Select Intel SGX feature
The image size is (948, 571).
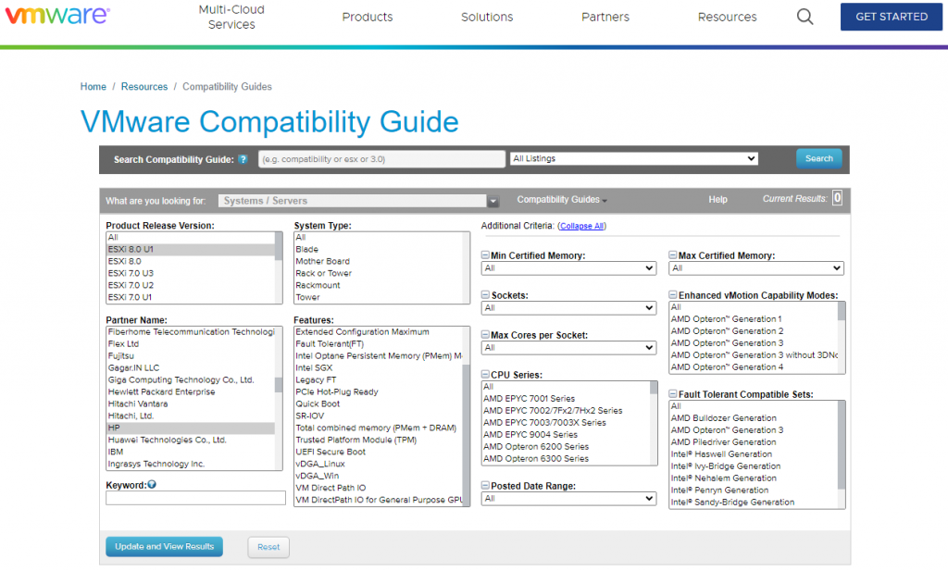[379, 368]
